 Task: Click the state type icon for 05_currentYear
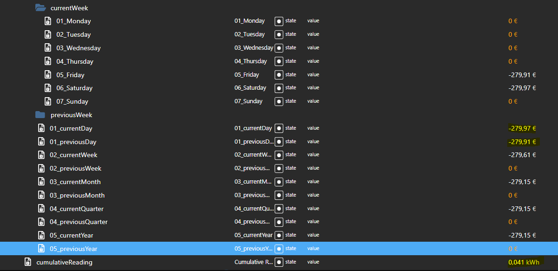[279, 235]
